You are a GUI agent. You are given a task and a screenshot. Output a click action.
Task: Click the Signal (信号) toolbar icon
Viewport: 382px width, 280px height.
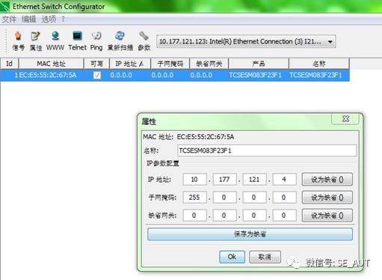(19, 41)
